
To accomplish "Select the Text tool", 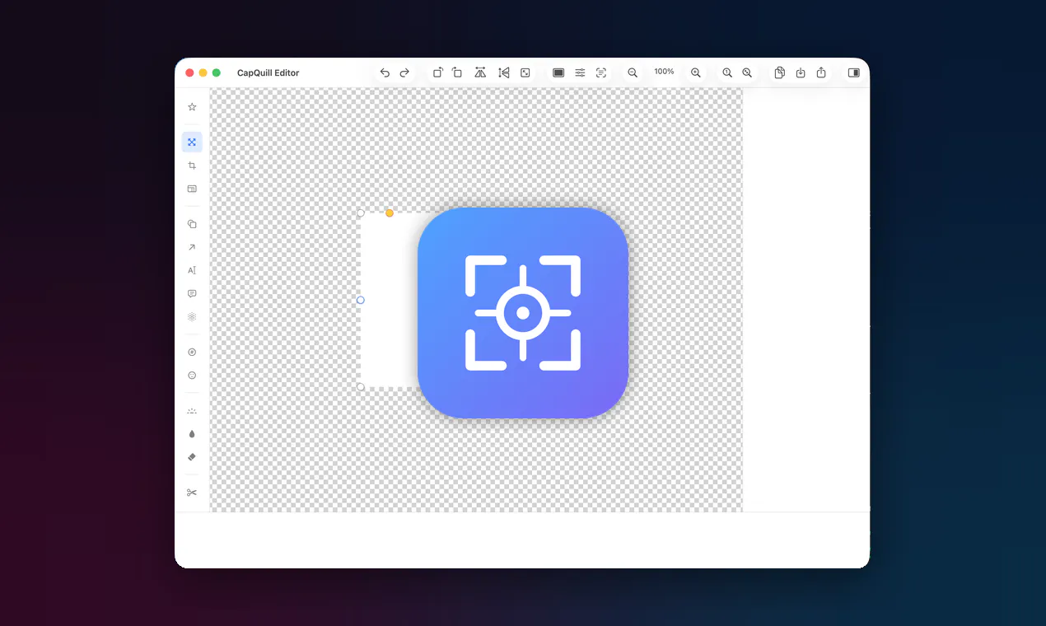I will point(192,270).
